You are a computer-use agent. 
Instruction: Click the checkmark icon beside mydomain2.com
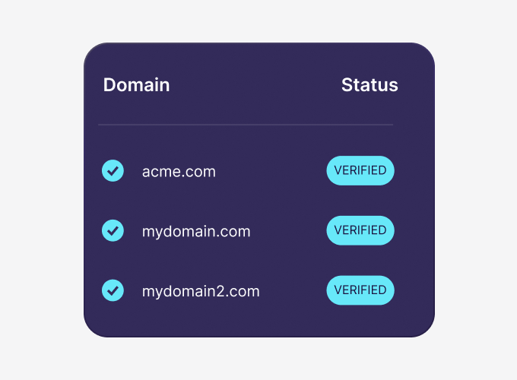[x=113, y=290]
